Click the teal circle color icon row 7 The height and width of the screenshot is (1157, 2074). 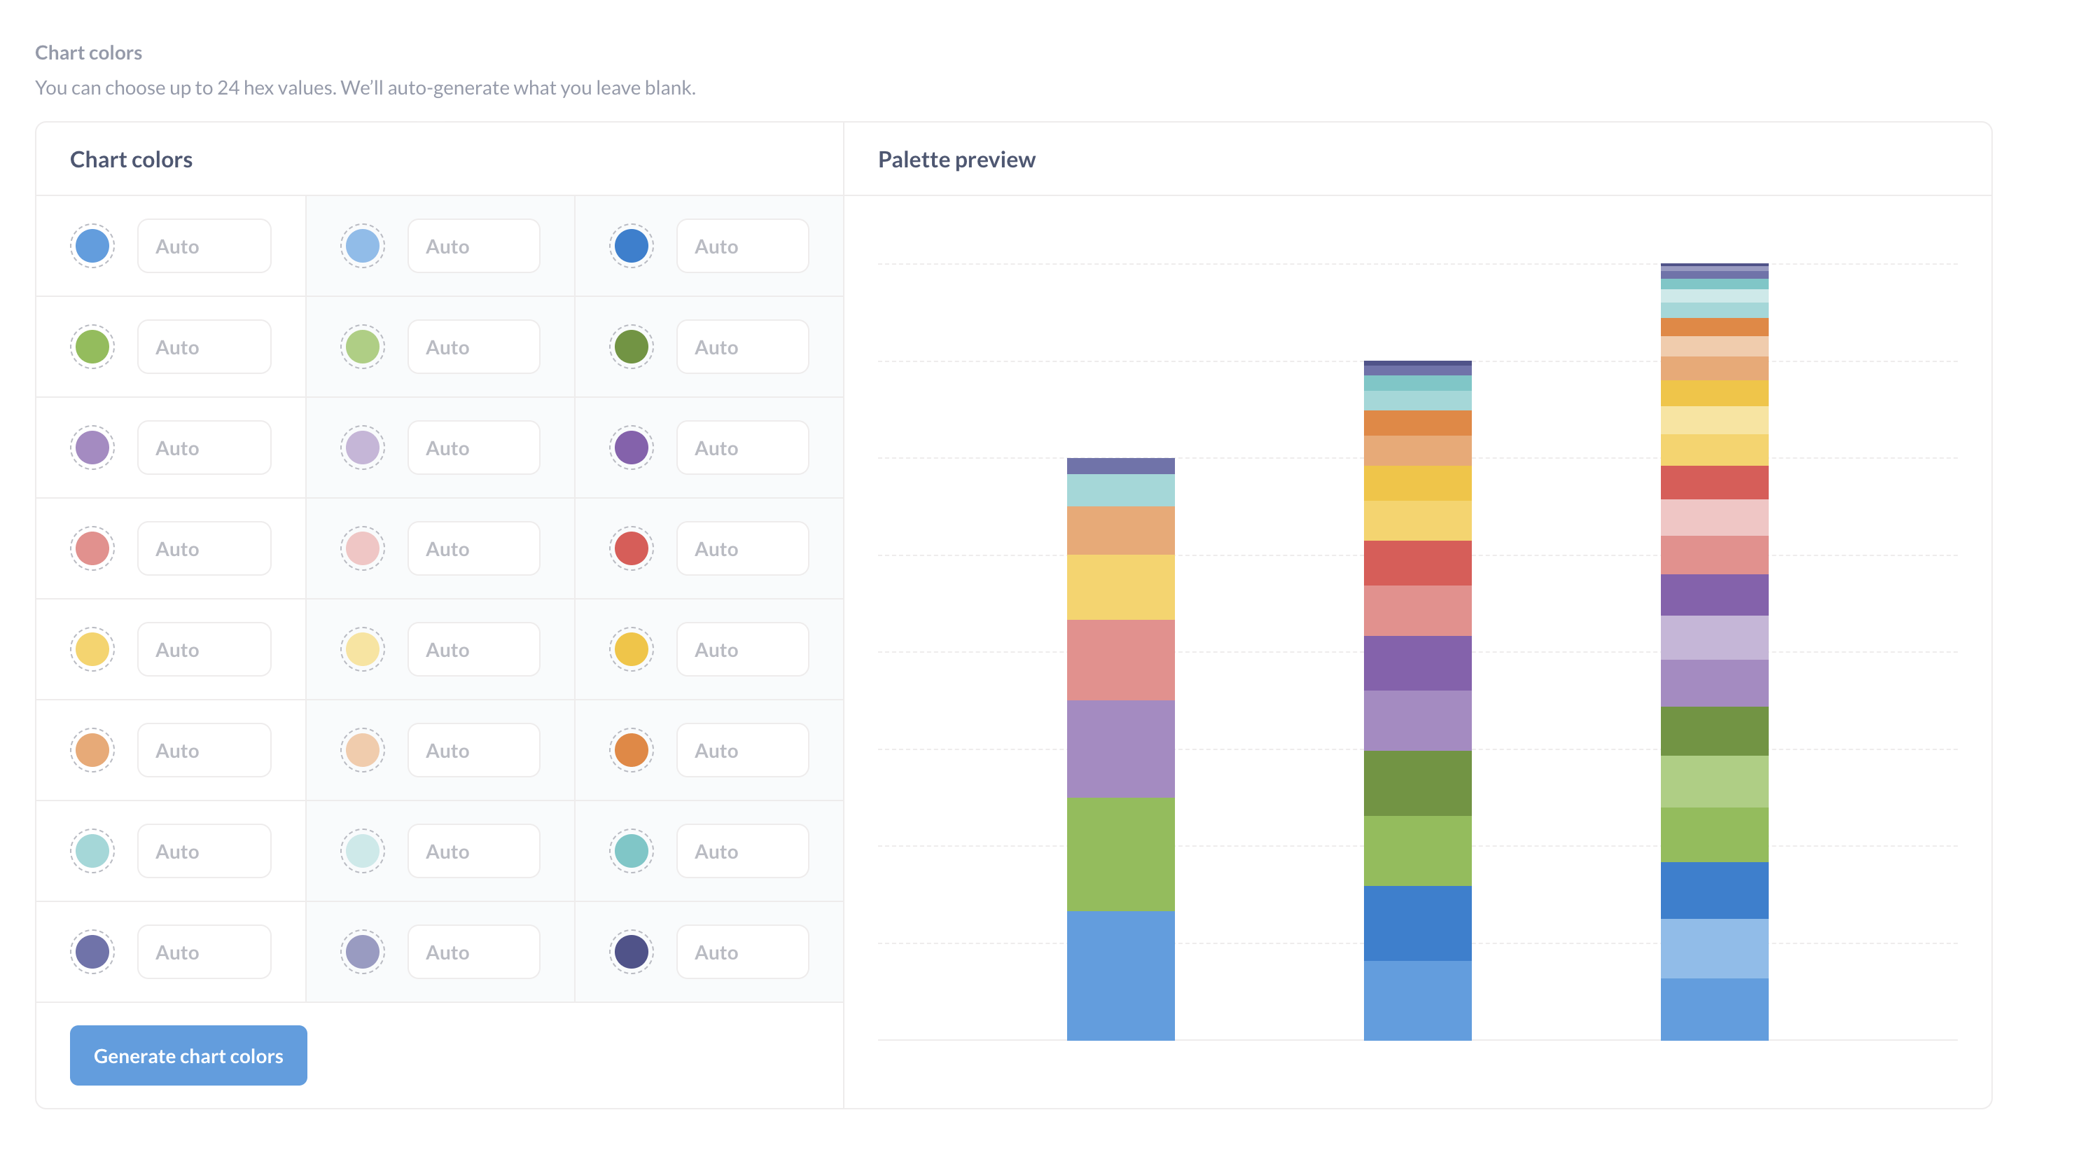[92, 851]
